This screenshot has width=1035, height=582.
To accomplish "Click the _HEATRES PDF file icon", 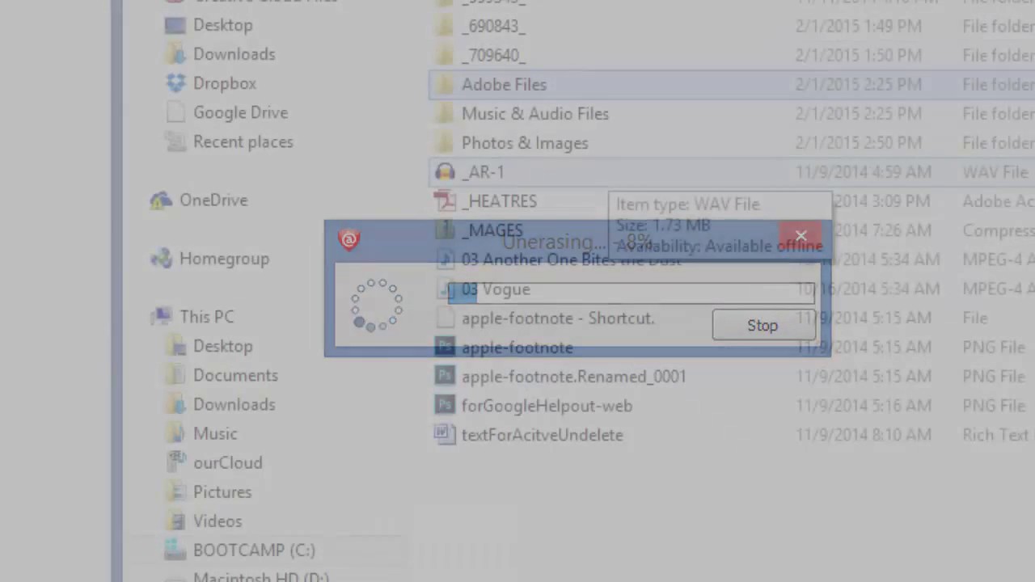I will 445,201.
